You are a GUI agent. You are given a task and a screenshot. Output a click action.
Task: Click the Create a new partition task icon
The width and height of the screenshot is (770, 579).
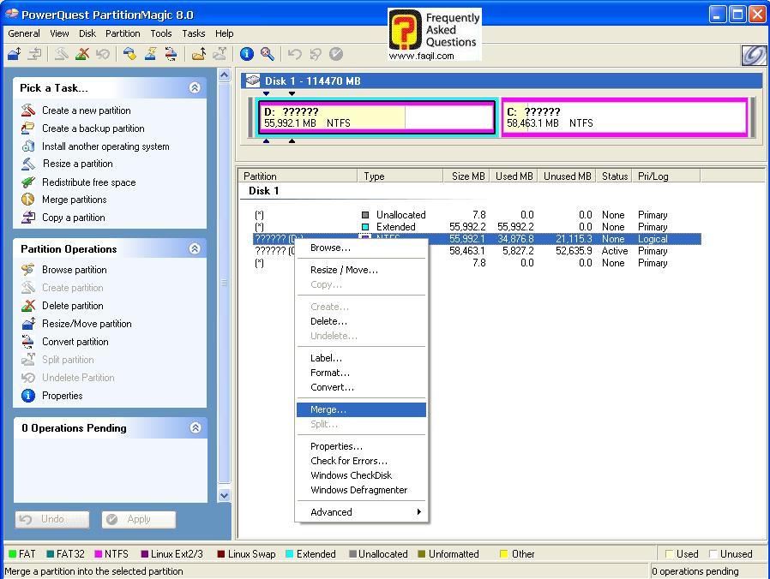[x=28, y=110]
